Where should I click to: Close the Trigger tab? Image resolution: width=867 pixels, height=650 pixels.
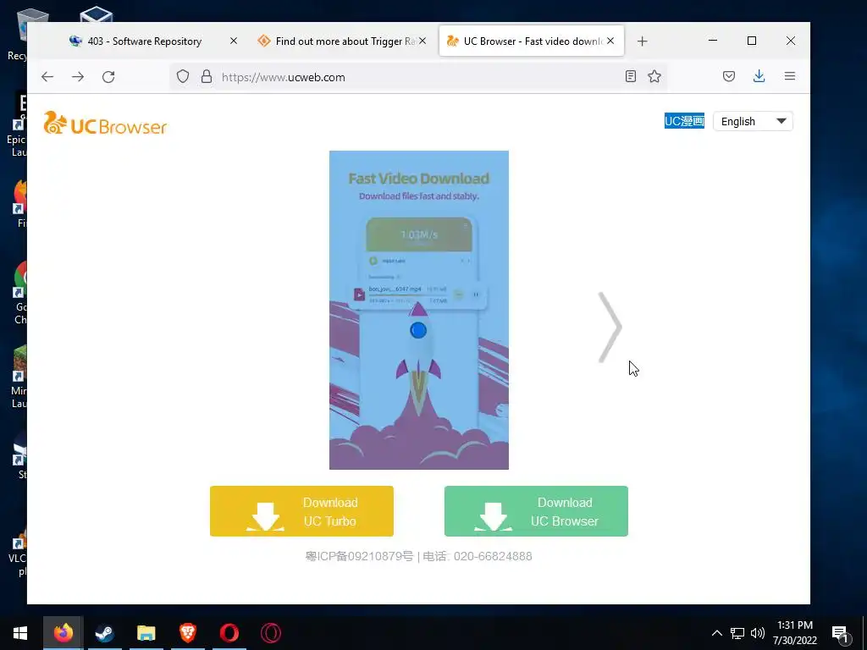tap(422, 41)
